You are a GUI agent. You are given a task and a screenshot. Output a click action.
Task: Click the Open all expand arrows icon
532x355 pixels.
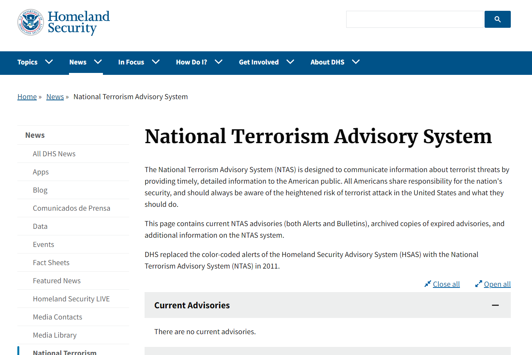point(478,284)
